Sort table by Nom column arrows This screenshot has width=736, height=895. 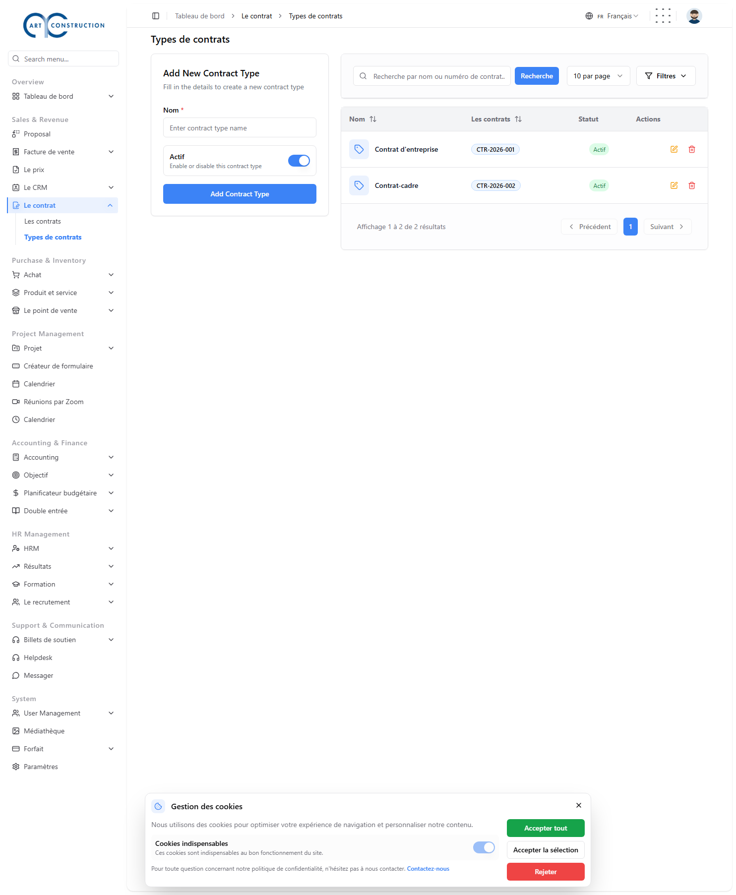pos(373,119)
